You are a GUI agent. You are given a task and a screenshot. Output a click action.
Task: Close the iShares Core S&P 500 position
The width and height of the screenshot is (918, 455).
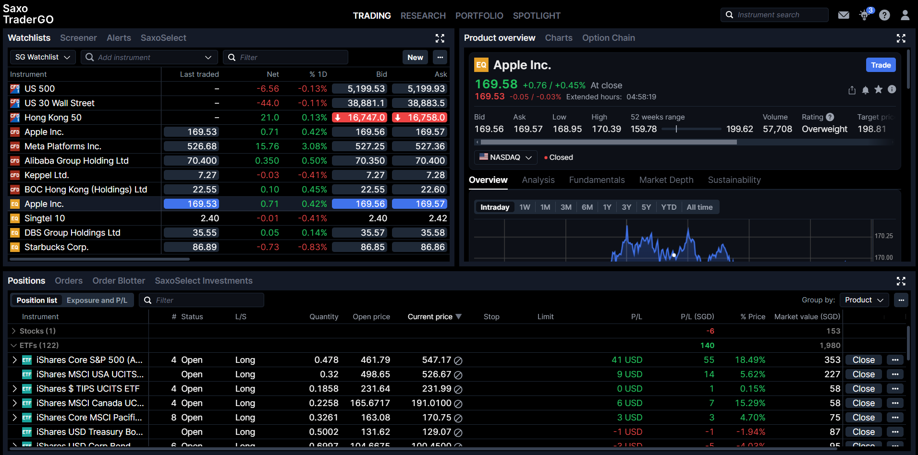pos(864,360)
